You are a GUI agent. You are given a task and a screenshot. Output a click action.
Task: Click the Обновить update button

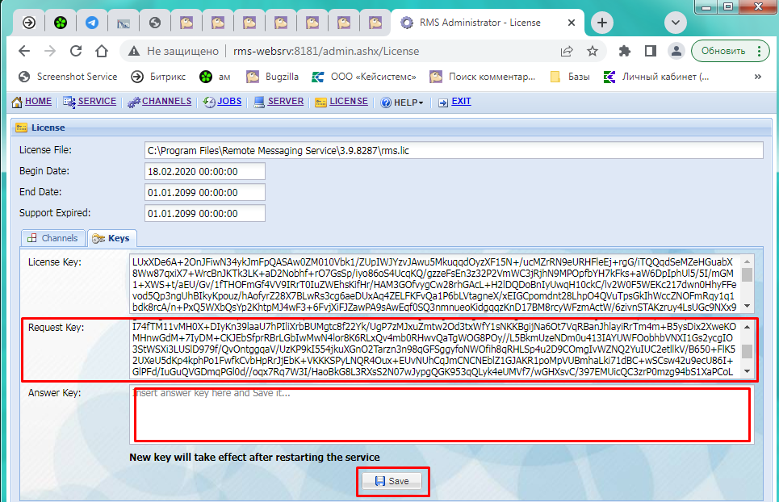(x=731, y=51)
